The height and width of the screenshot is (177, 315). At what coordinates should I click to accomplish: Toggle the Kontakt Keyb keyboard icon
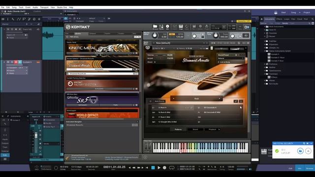click(181, 27)
